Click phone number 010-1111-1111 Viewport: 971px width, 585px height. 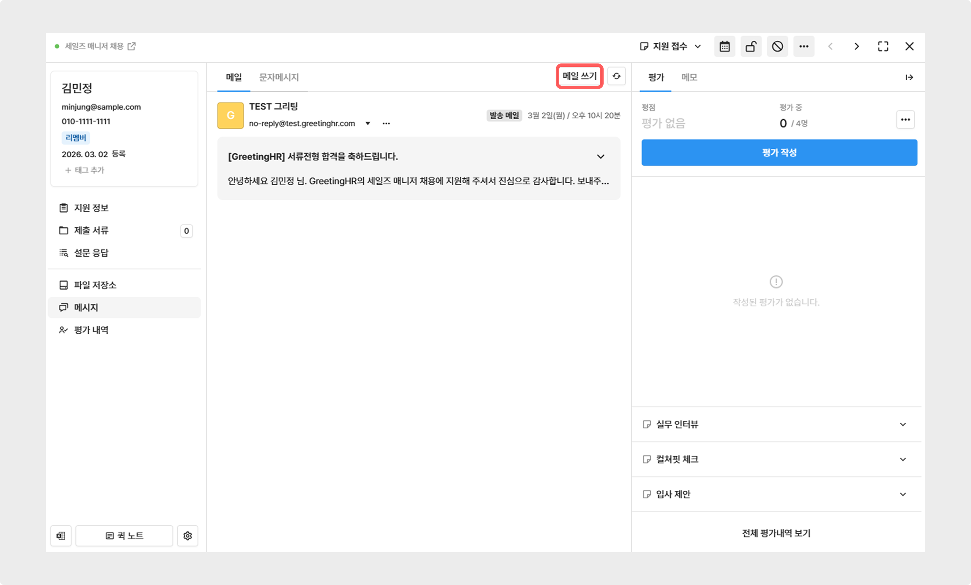coord(86,121)
